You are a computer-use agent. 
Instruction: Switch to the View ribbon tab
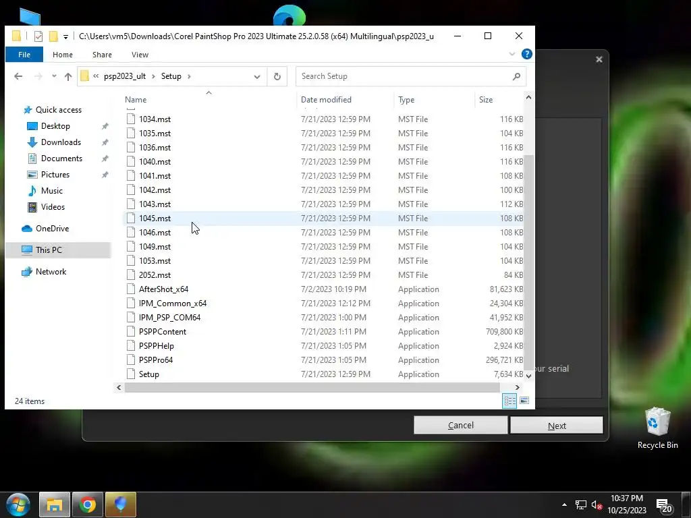(x=140, y=55)
